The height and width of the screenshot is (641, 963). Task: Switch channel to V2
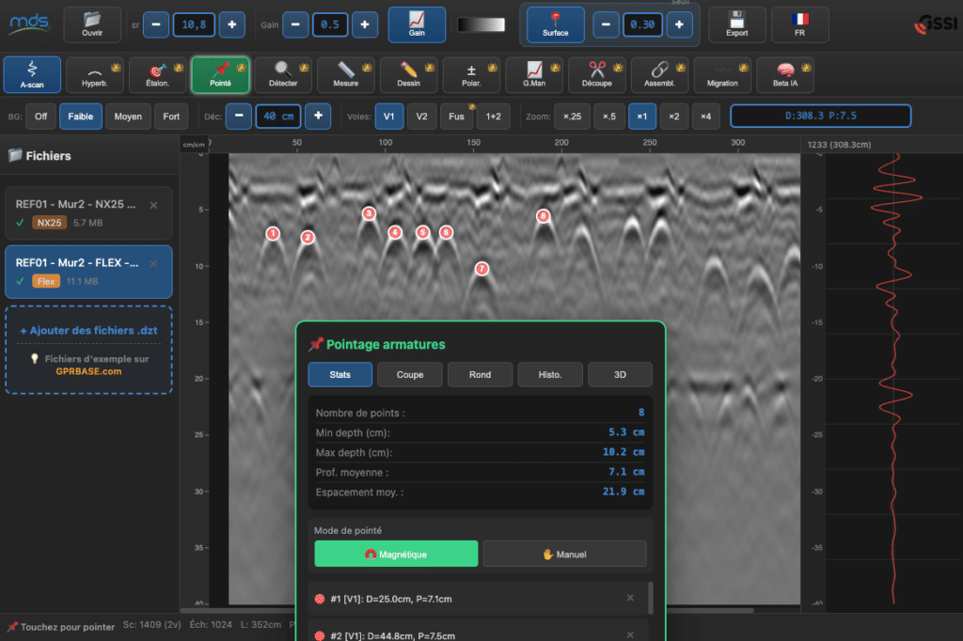(421, 117)
